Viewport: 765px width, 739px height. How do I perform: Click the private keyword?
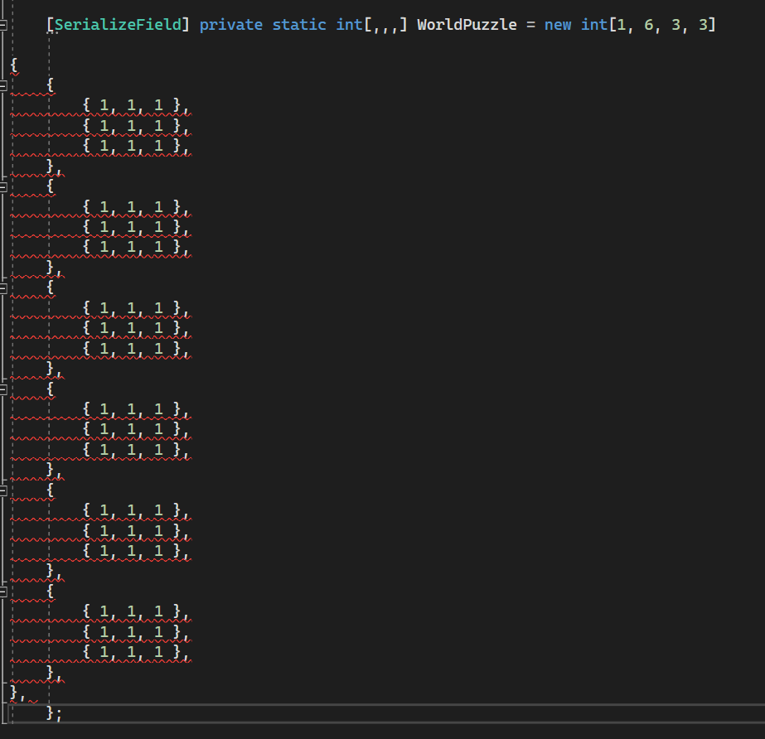click(x=231, y=25)
